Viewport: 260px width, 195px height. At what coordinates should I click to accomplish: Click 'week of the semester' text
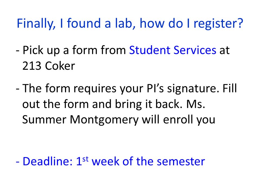tap(148, 161)
